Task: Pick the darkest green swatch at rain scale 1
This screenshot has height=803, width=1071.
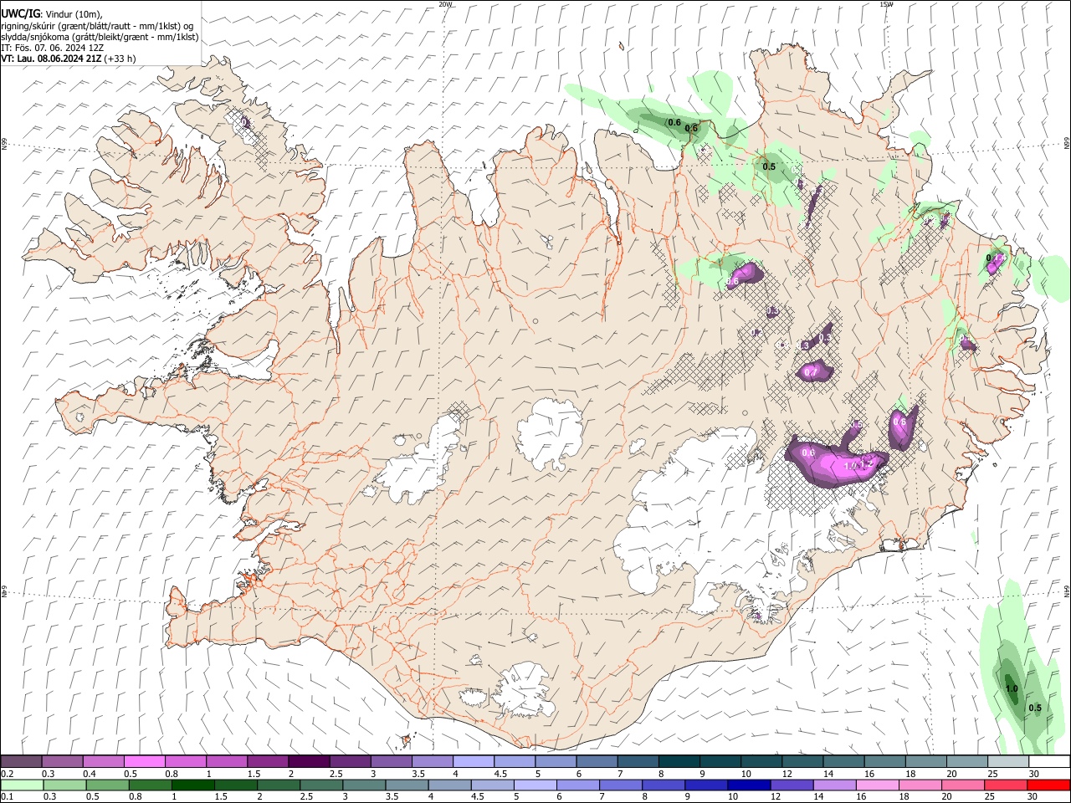Action: (x=192, y=785)
